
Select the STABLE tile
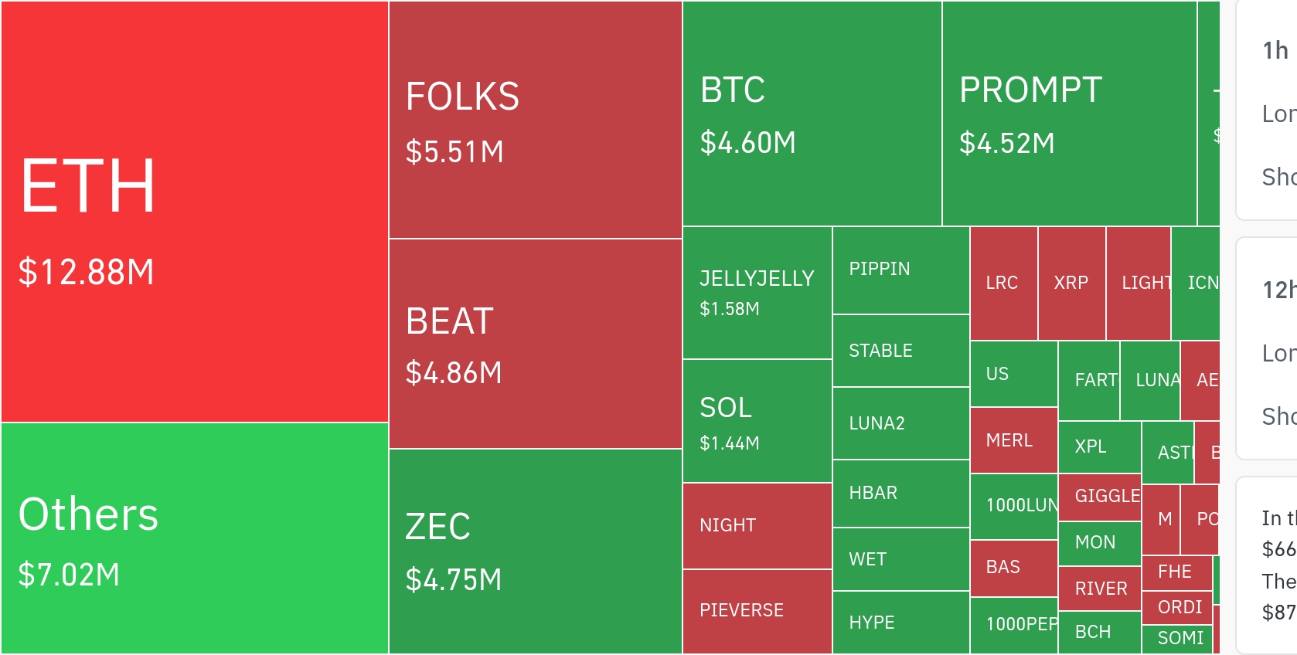pyautogui.click(x=900, y=351)
